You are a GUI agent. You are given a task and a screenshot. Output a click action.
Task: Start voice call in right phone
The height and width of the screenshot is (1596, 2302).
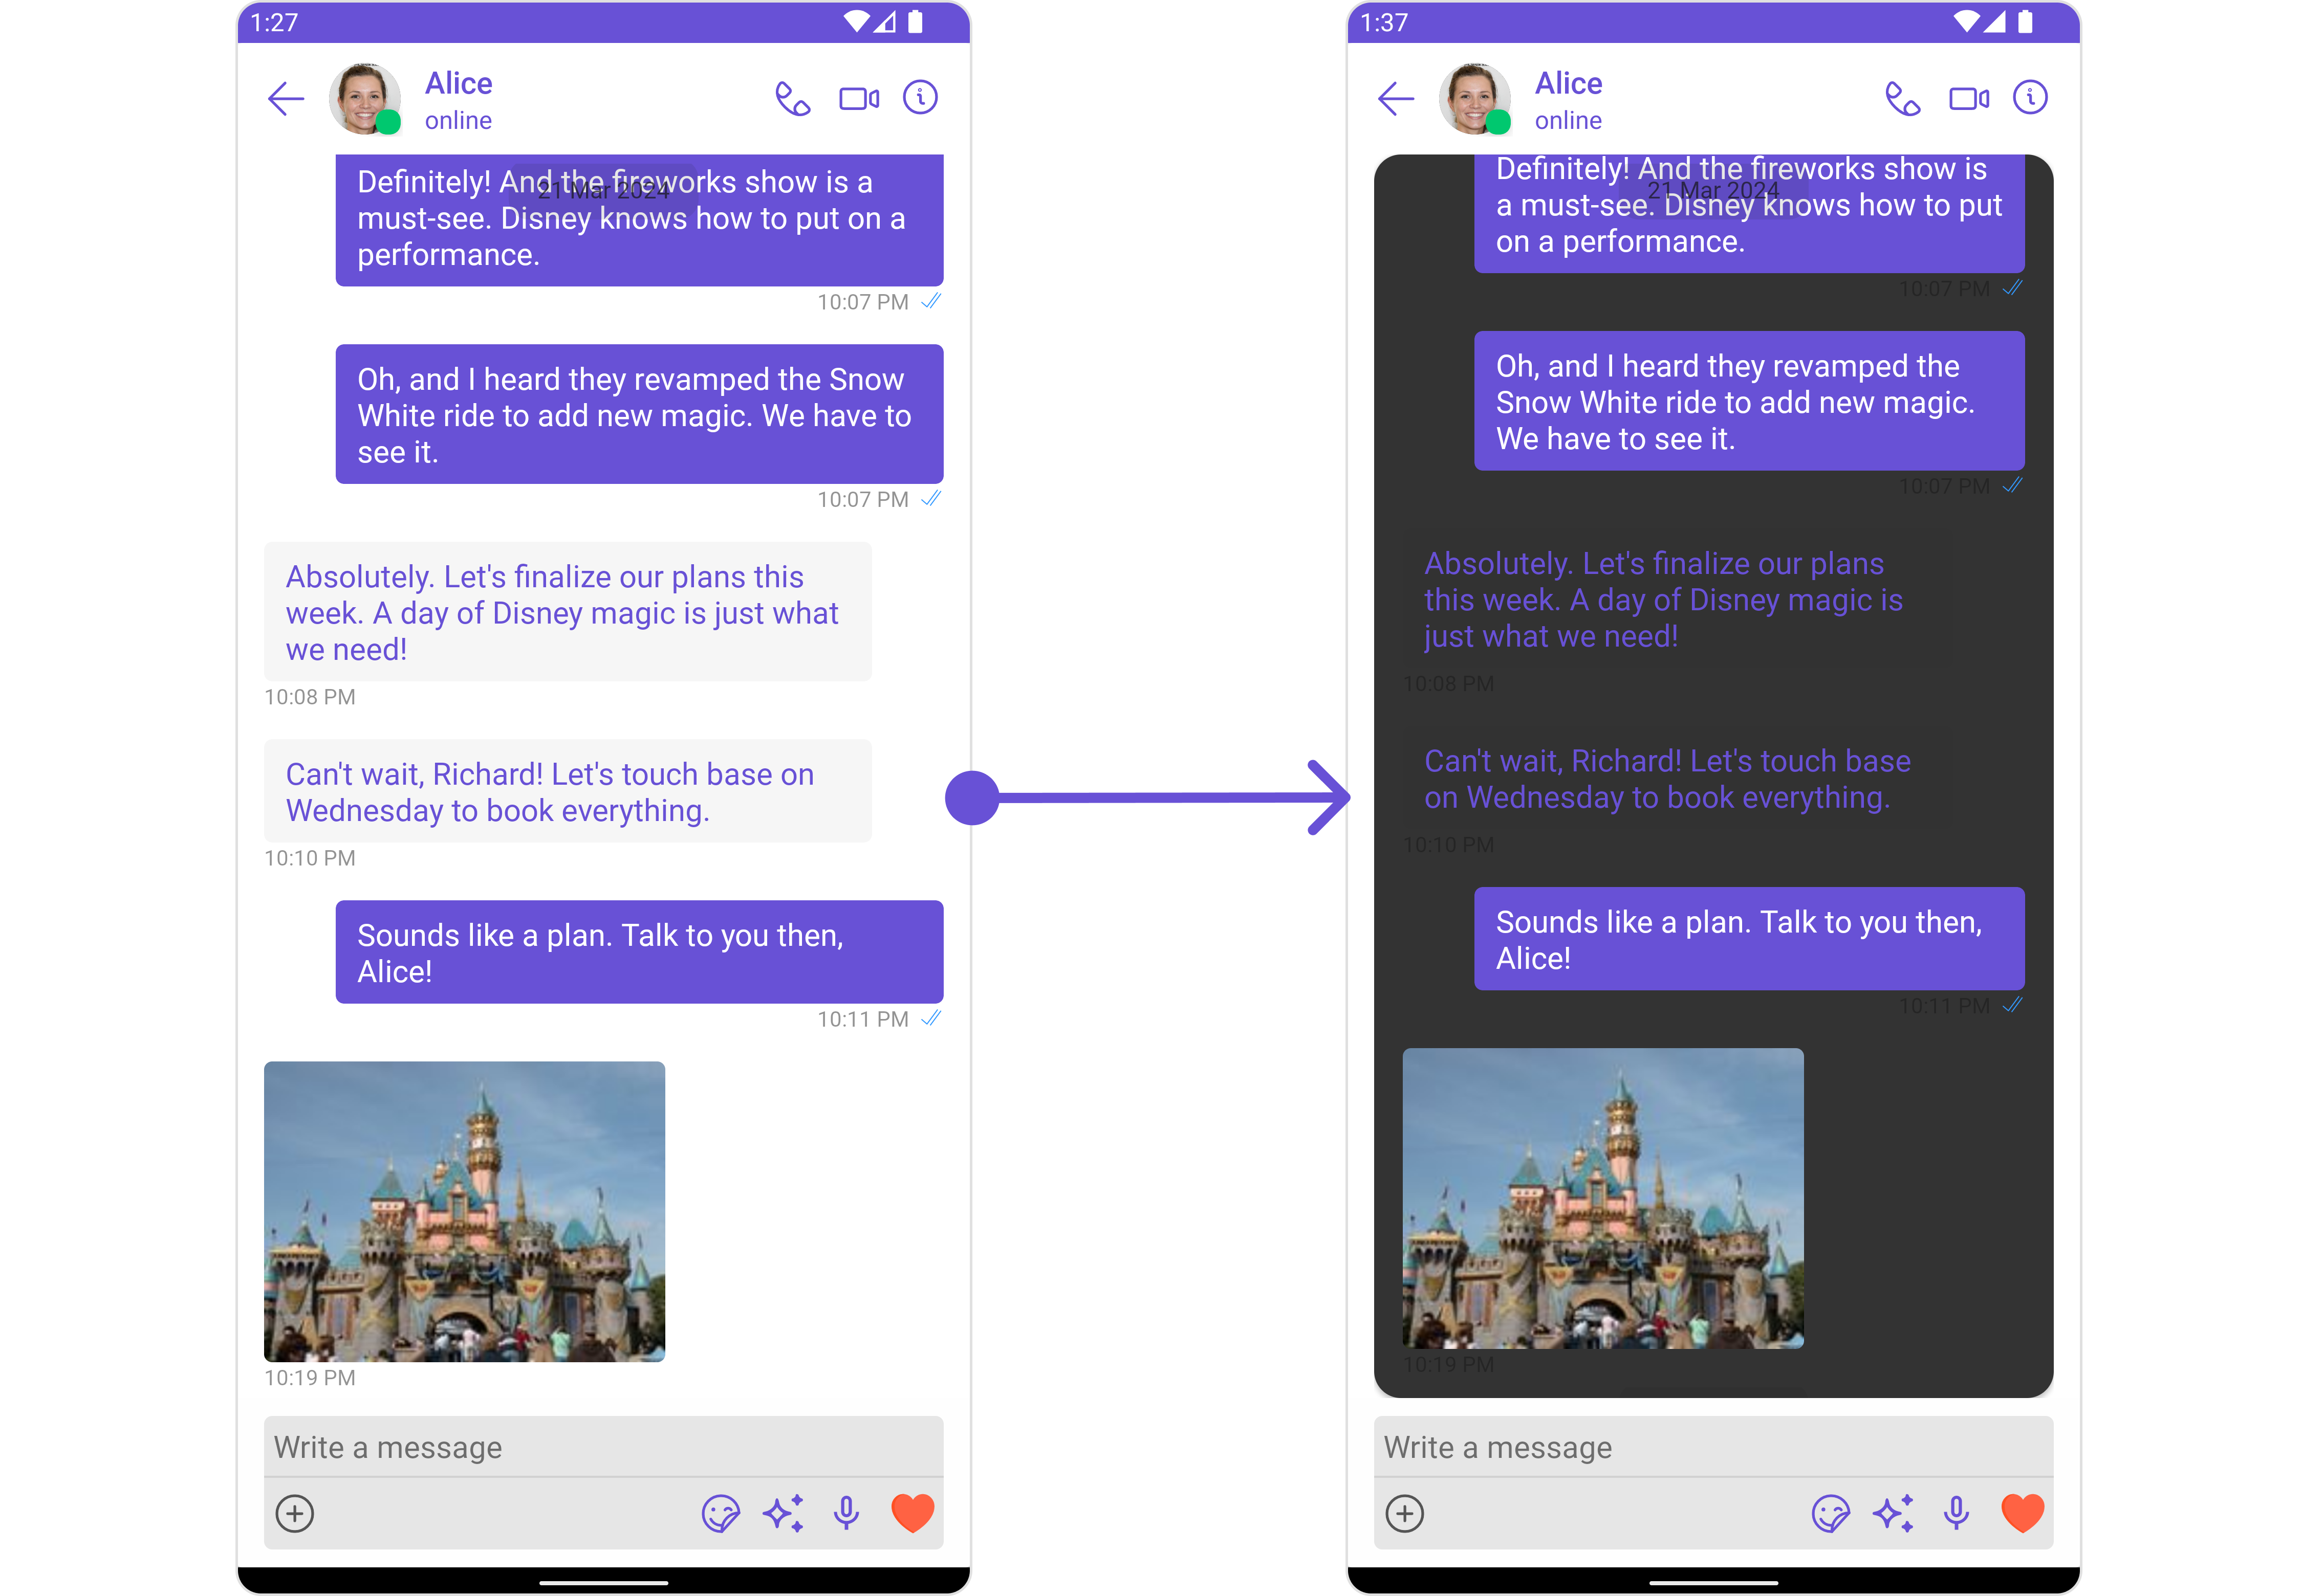[1902, 98]
